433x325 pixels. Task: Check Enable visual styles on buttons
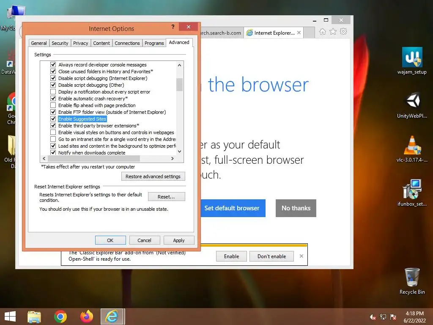[53, 132]
